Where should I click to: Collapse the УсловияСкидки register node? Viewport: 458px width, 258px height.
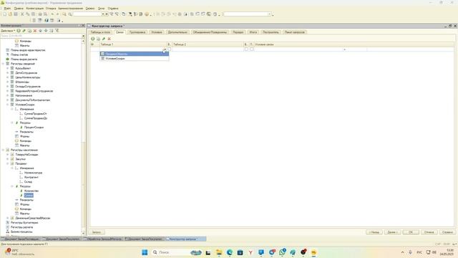[x=8, y=105]
